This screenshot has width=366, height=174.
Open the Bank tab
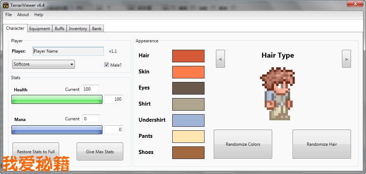(97, 29)
